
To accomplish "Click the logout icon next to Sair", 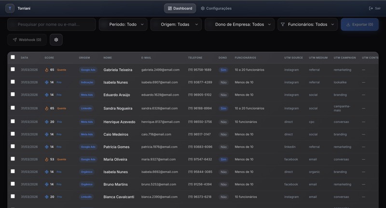I will (x=371, y=8).
